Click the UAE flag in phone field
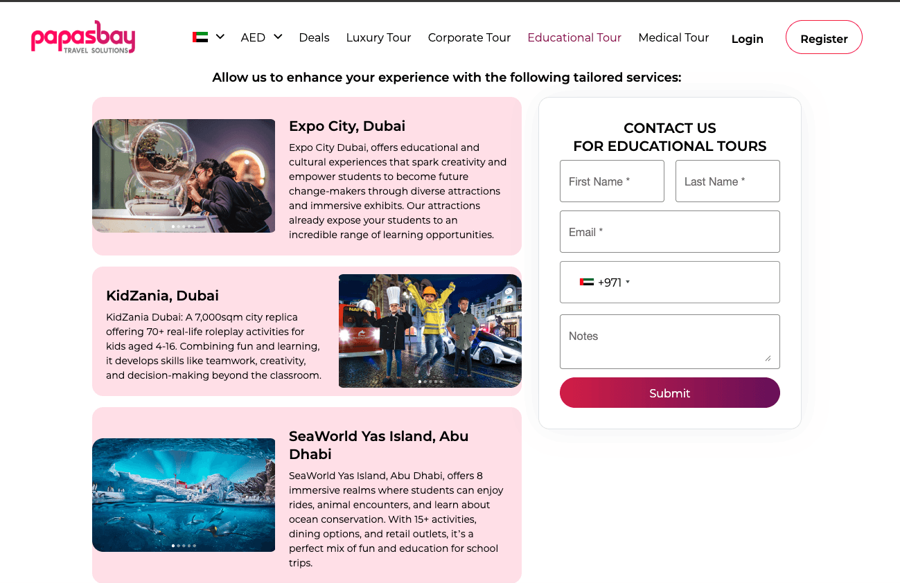900x583 pixels. [x=587, y=282]
